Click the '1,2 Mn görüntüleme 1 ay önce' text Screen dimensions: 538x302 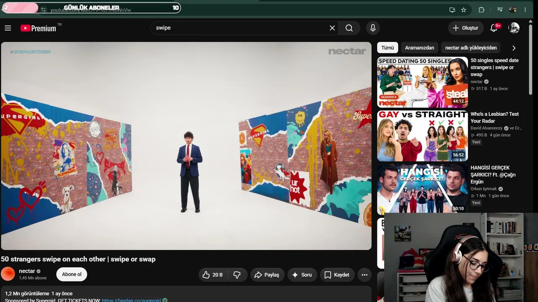(39, 294)
